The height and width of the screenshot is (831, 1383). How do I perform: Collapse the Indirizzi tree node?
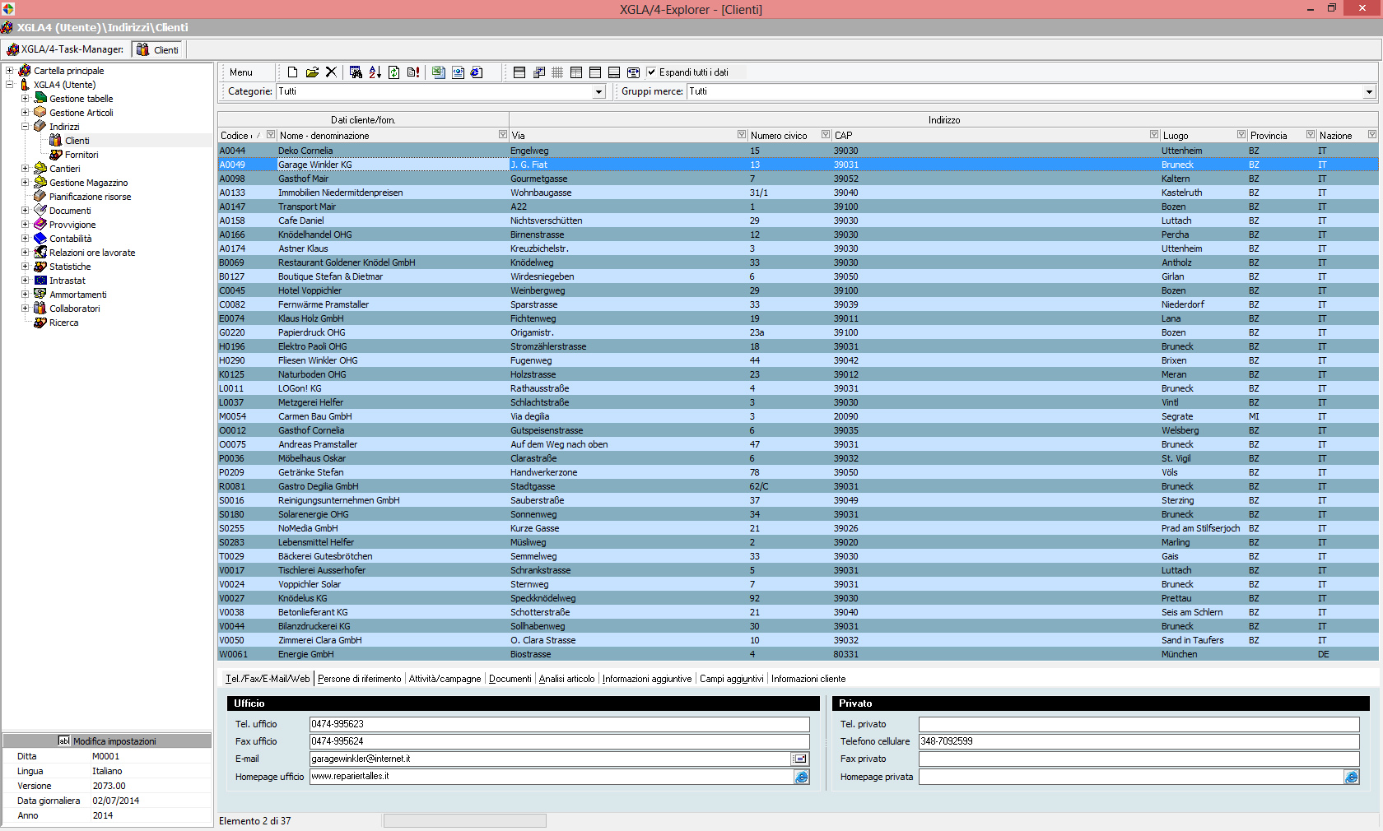[25, 127]
